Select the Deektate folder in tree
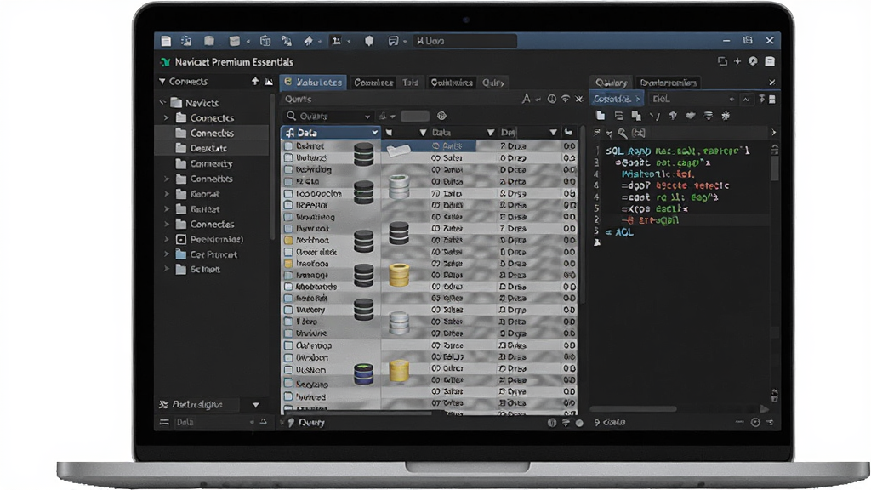Image resolution: width=871 pixels, height=490 pixels. 211,148
